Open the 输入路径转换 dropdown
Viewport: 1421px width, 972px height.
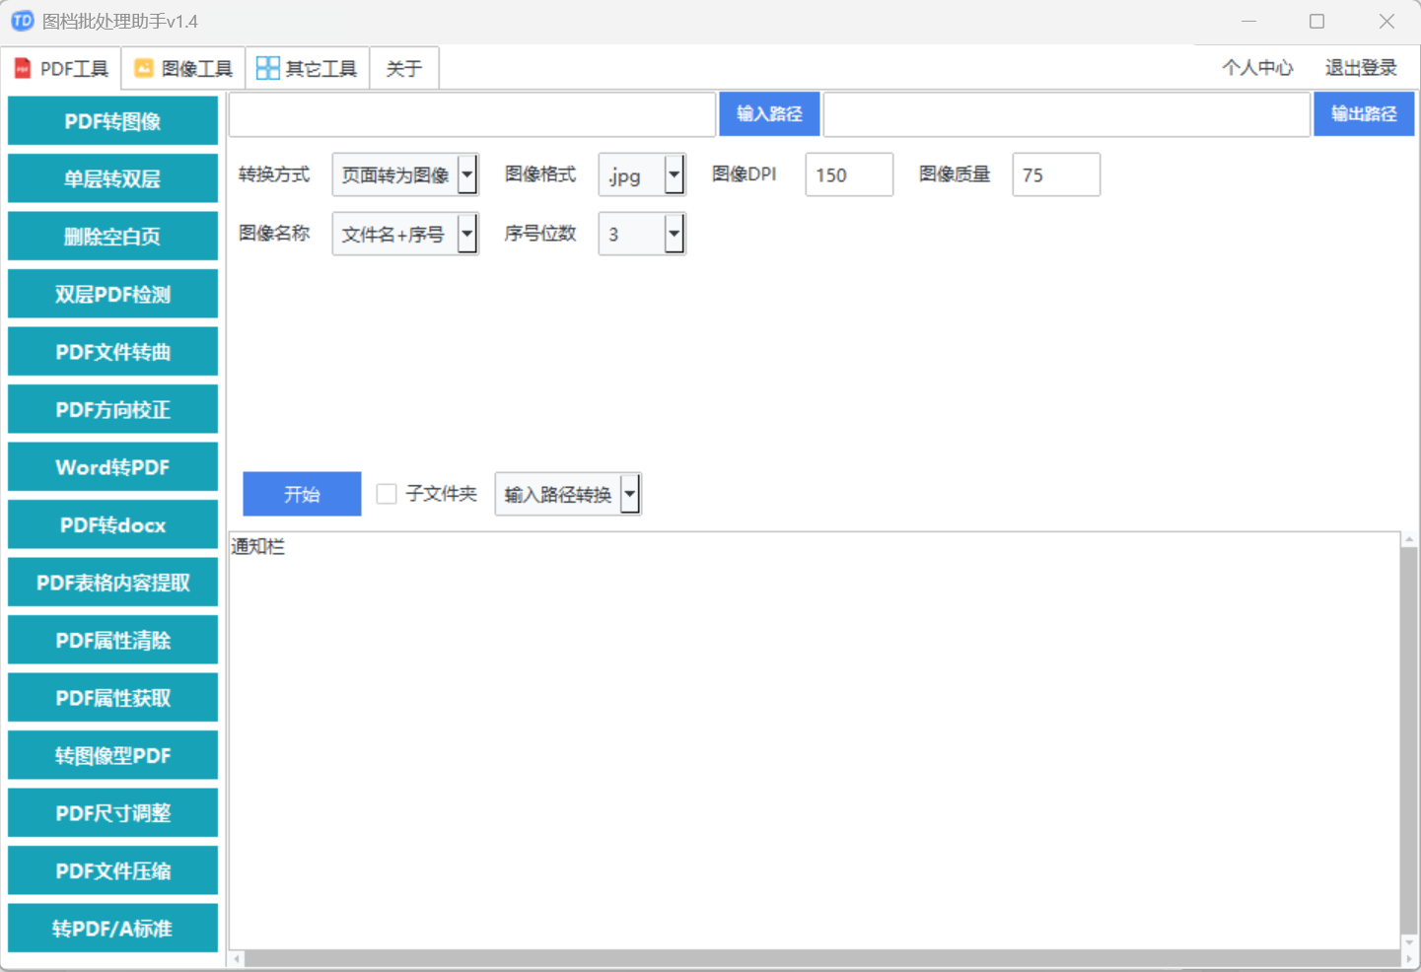(568, 494)
